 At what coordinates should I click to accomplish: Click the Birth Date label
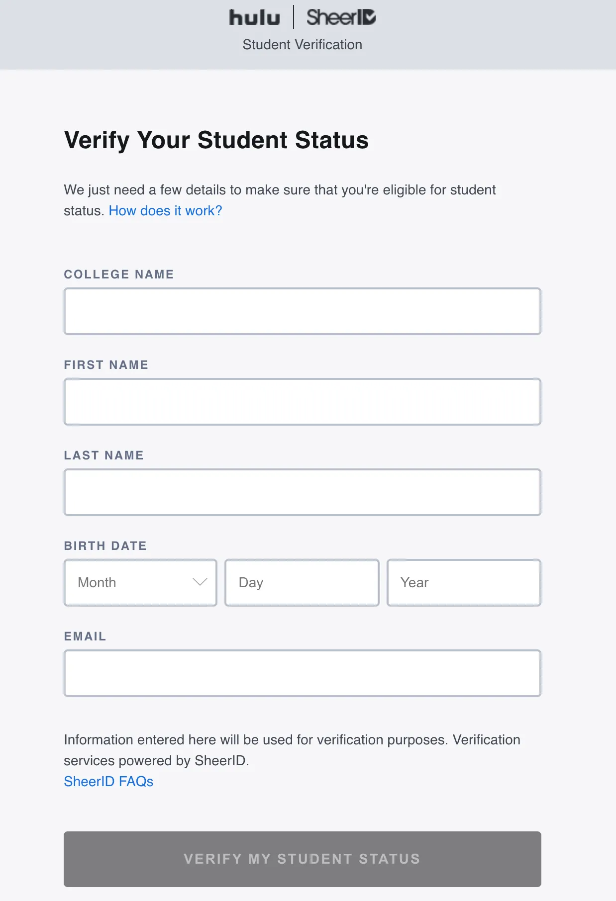105,545
